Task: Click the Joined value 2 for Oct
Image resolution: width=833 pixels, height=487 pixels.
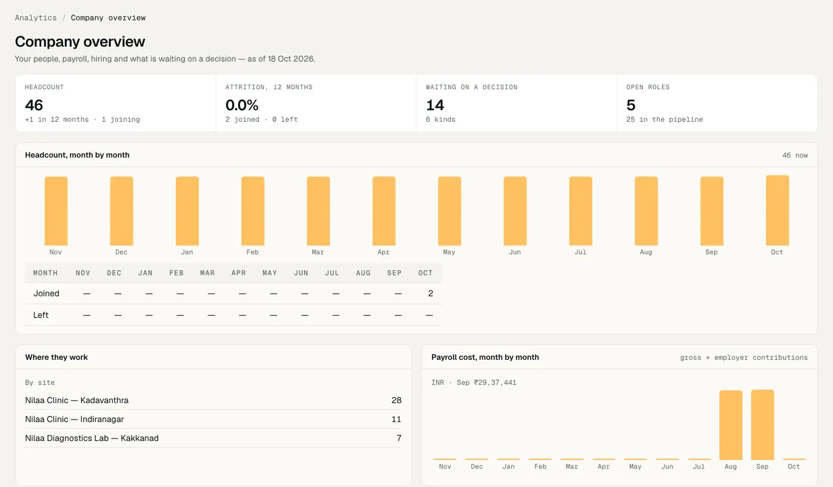Action: [431, 294]
